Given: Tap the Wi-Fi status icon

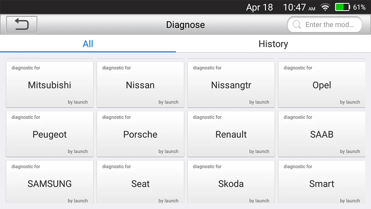Looking at the screenshot, I should pos(325,7).
